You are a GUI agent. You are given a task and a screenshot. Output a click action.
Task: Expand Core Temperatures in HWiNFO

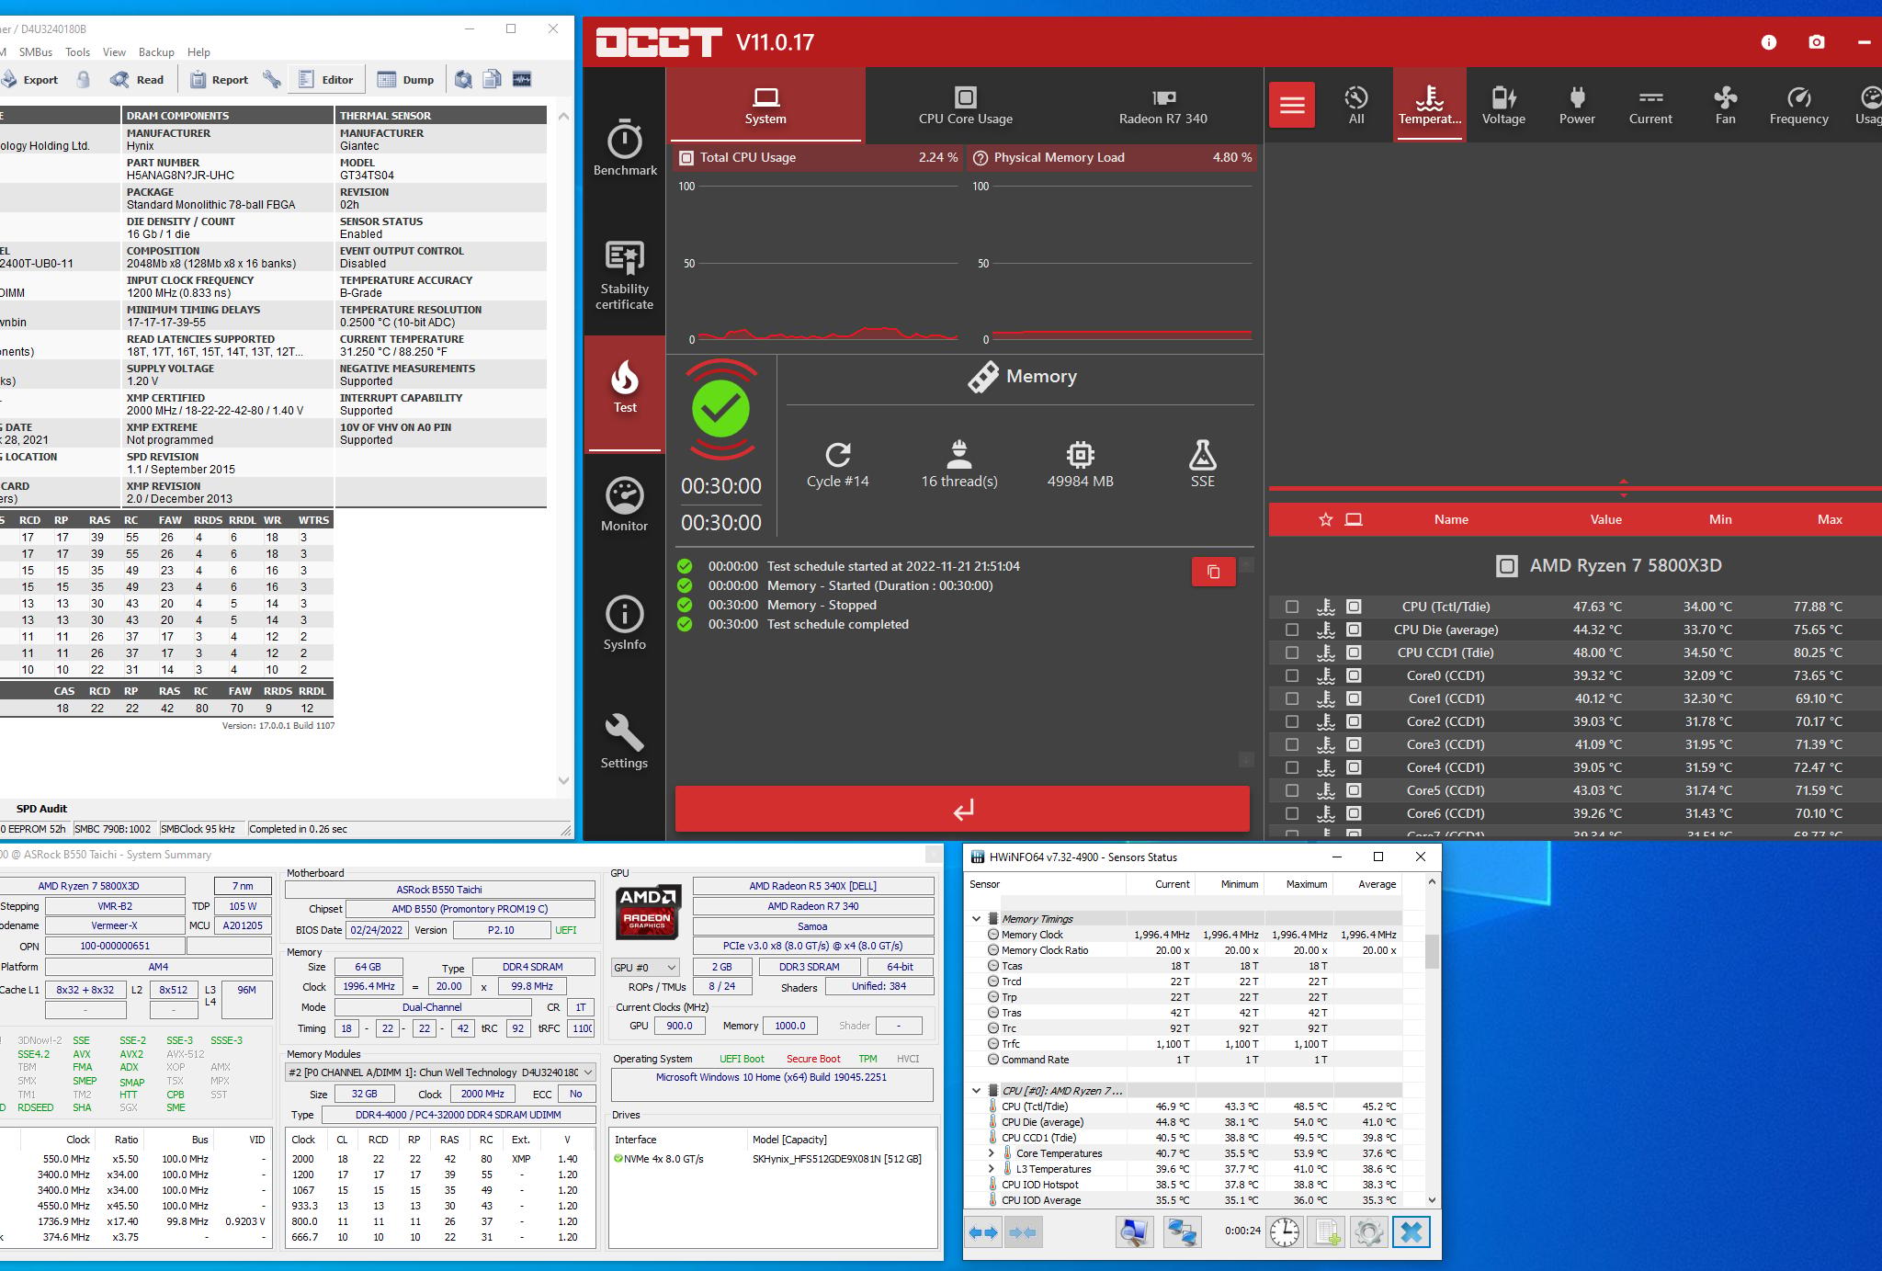coord(991,1153)
